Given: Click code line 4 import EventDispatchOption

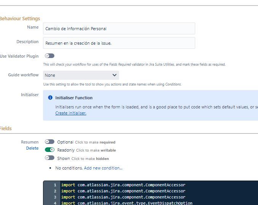Looking at the screenshot, I should tap(127, 203).
